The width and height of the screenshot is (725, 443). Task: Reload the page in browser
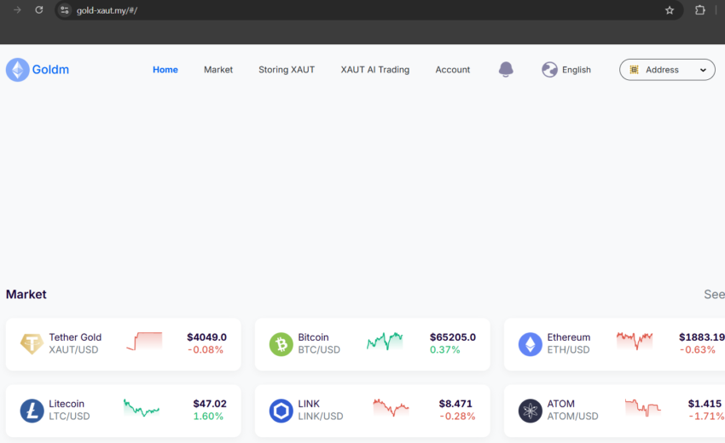(x=39, y=9)
